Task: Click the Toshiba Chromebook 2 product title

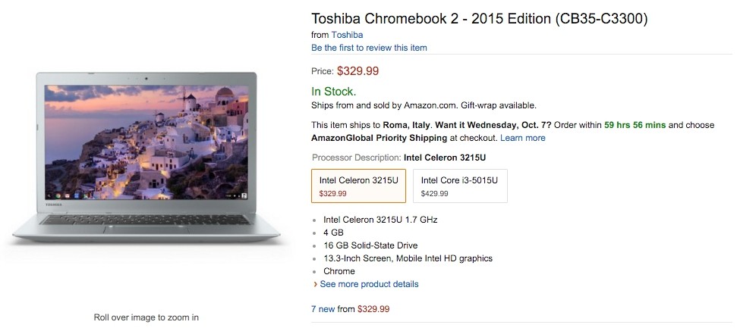Action: (x=479, y=18)
